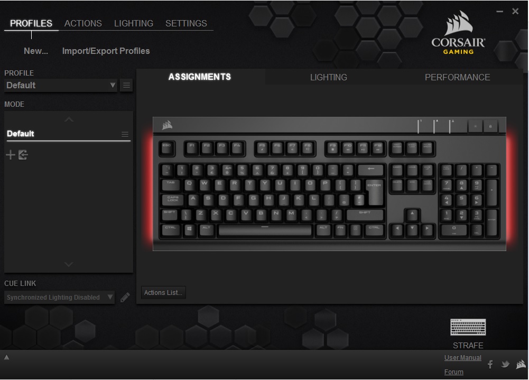Open the PERFORMANCE tab
Viewport: 529px width, 380px height.
(x=457, y=77)
